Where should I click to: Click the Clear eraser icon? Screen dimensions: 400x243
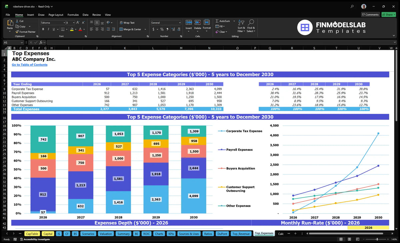click(x=217, y=32)
